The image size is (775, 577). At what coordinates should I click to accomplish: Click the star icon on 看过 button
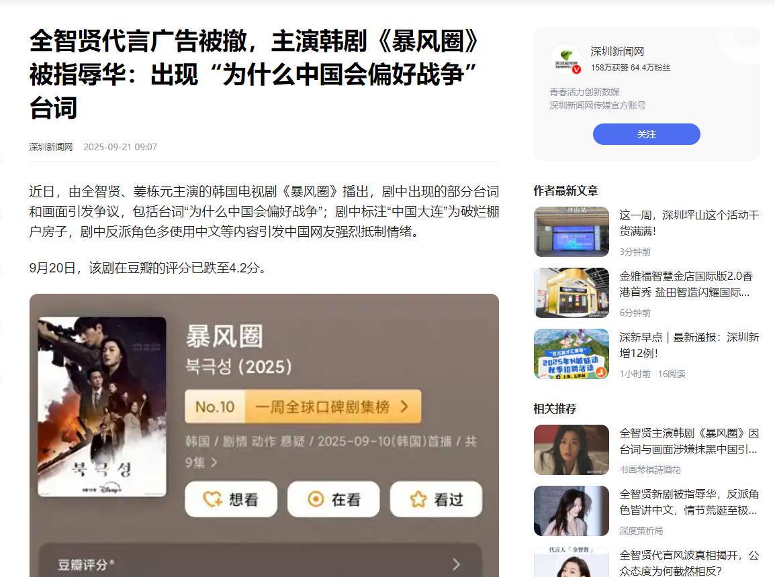click(418, 499)
